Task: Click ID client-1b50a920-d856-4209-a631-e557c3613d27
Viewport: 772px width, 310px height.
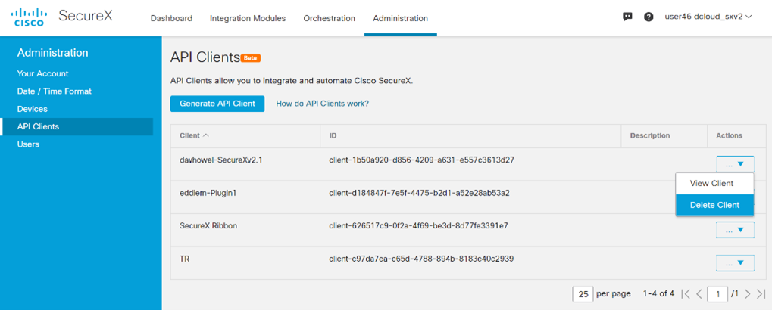Action: click(x=422, y=160)
